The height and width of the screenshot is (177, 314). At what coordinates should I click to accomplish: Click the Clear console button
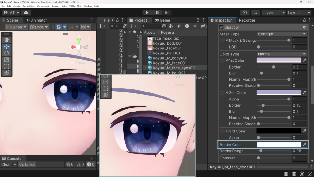[x=6, y=164]
